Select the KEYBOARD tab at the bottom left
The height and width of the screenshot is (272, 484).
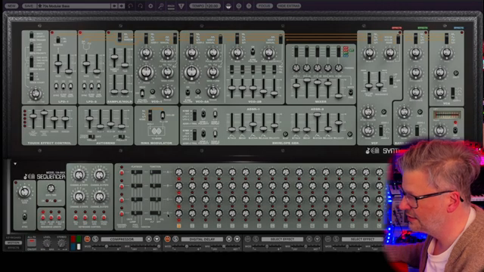[x=14, y=238]
